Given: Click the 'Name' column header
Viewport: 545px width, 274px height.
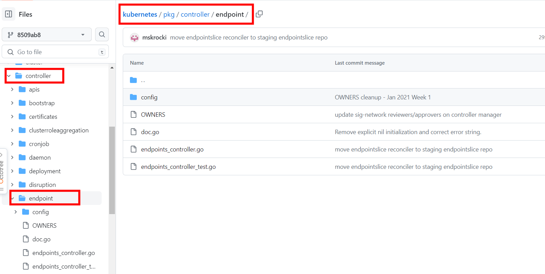Looking at the screenshot, I should [137, 63].
